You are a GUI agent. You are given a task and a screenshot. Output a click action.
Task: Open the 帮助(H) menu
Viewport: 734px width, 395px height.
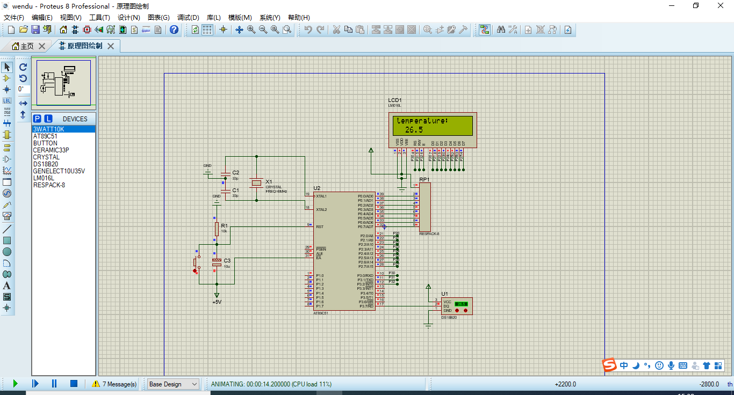pos(299,18)
